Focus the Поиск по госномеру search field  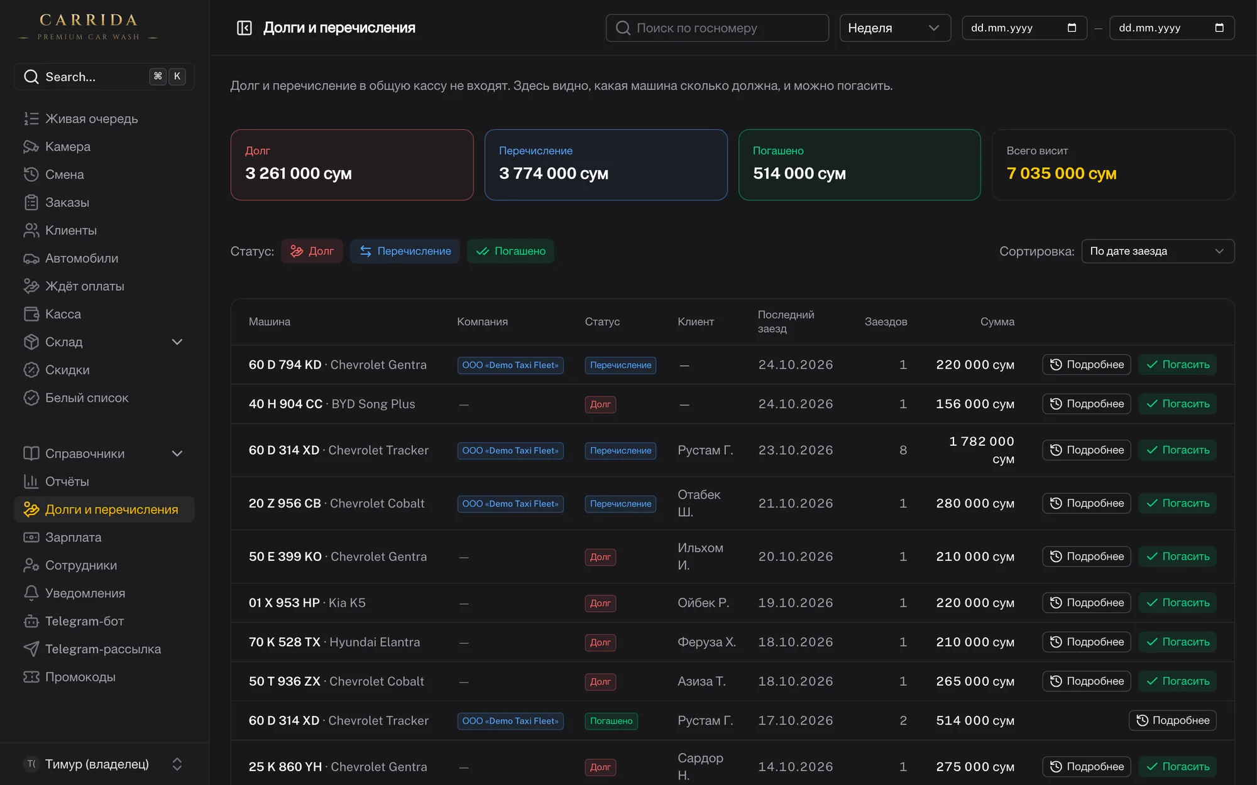coord(717,28)
